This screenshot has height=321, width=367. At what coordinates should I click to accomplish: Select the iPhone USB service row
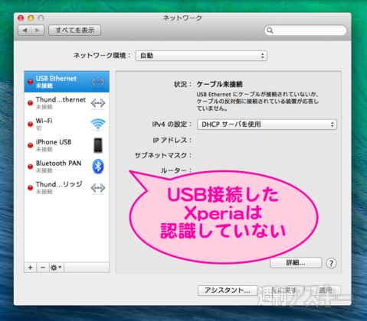click(67, 145)
